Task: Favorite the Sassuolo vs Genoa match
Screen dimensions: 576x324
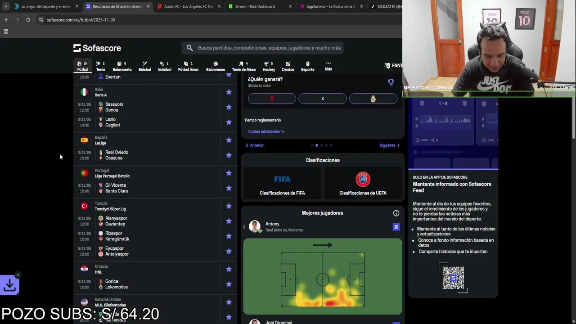Action: click(x=229, y=107)
